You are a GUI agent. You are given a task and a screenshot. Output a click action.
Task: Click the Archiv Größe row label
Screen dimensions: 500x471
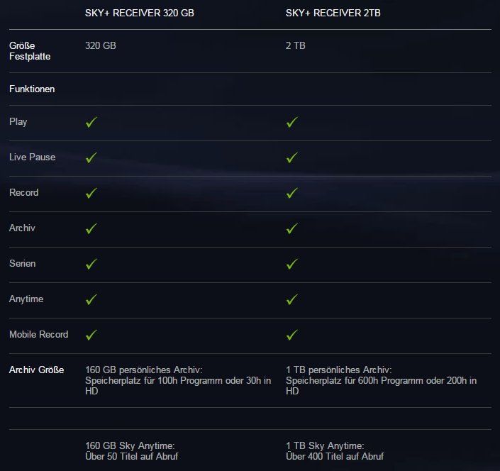pyautogui.click(x=36, y=370)
